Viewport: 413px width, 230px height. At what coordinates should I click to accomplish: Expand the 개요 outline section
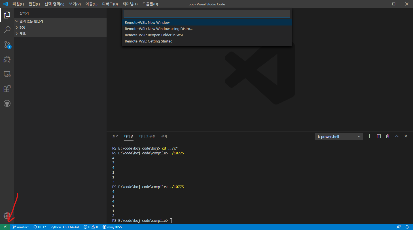pyautogui.click(x=60, y=33)
